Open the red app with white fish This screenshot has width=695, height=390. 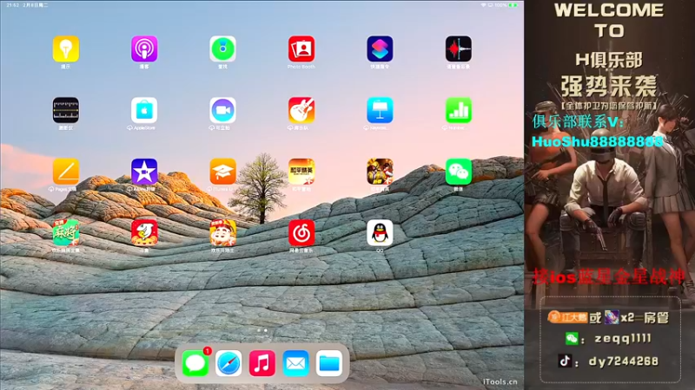[x=144, y=232]
